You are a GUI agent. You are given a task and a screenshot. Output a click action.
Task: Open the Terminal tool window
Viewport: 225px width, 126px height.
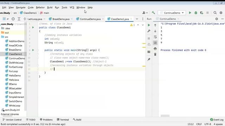tap(63, 120)
